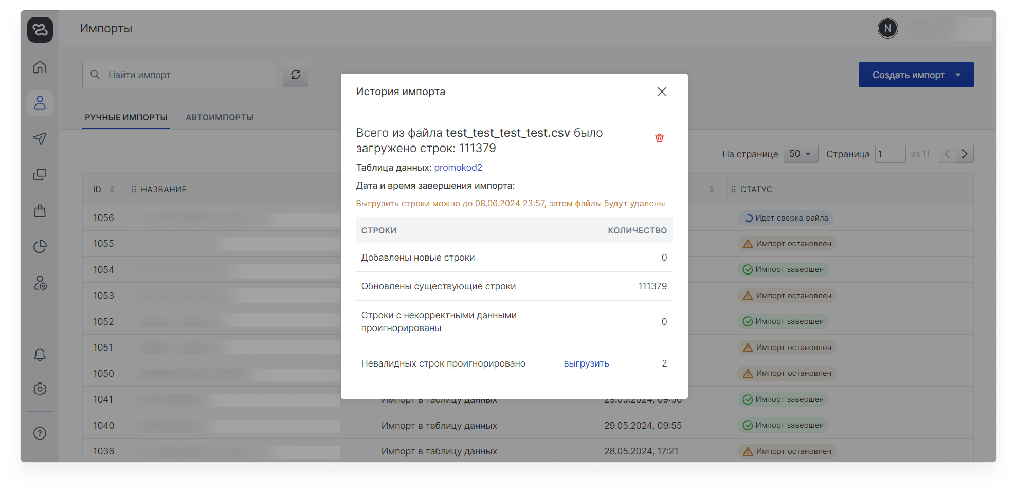Open the notifications bell icon

click(x=40, y=354)
